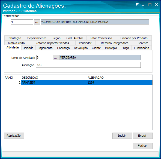
Task: Close the Cadastro de Alienações window
Action: coord(156,5)
